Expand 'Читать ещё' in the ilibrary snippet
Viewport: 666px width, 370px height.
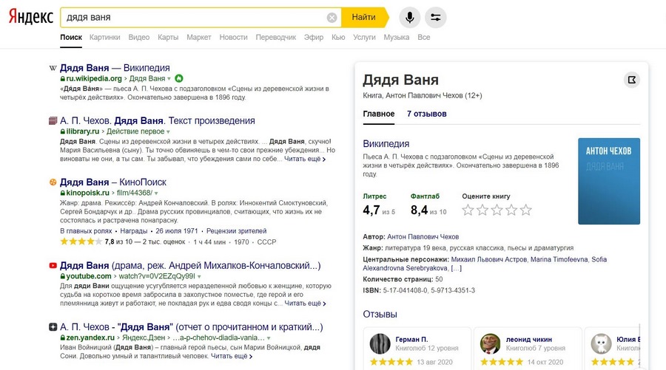(305, 159)
